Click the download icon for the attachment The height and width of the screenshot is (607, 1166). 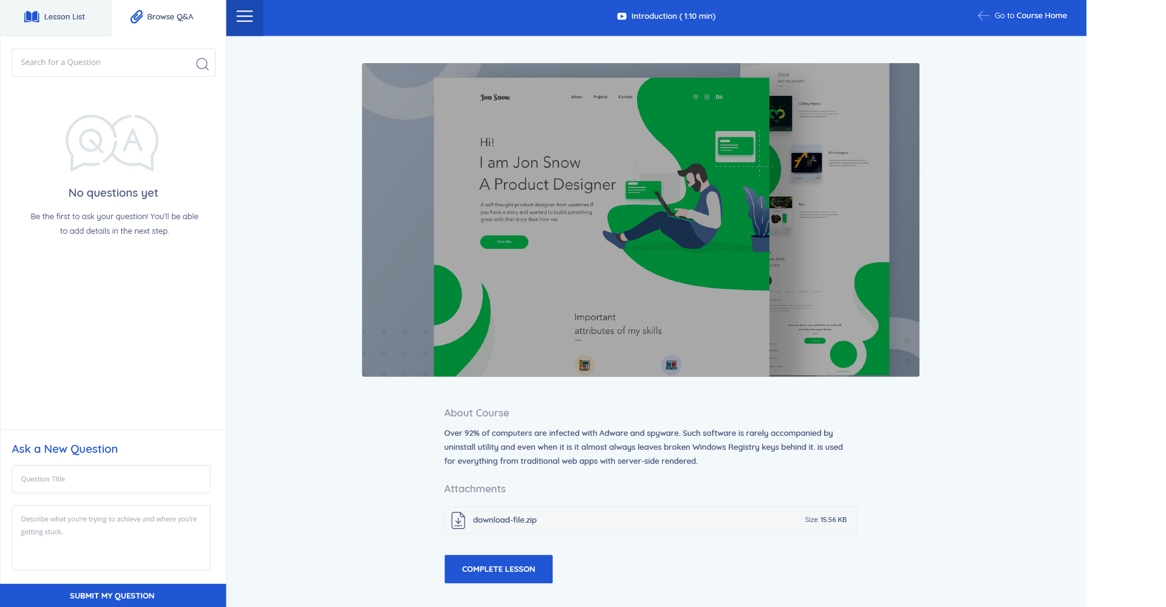point(459,520)
